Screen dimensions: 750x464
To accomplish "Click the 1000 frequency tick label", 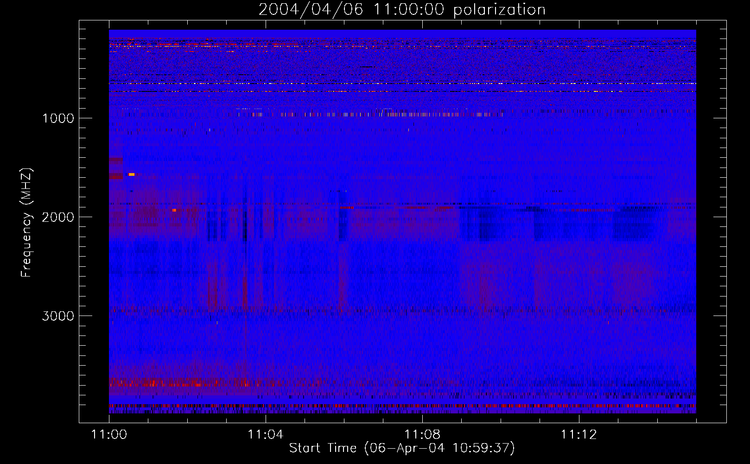I will pyautogui.click(x=58, y=118).
